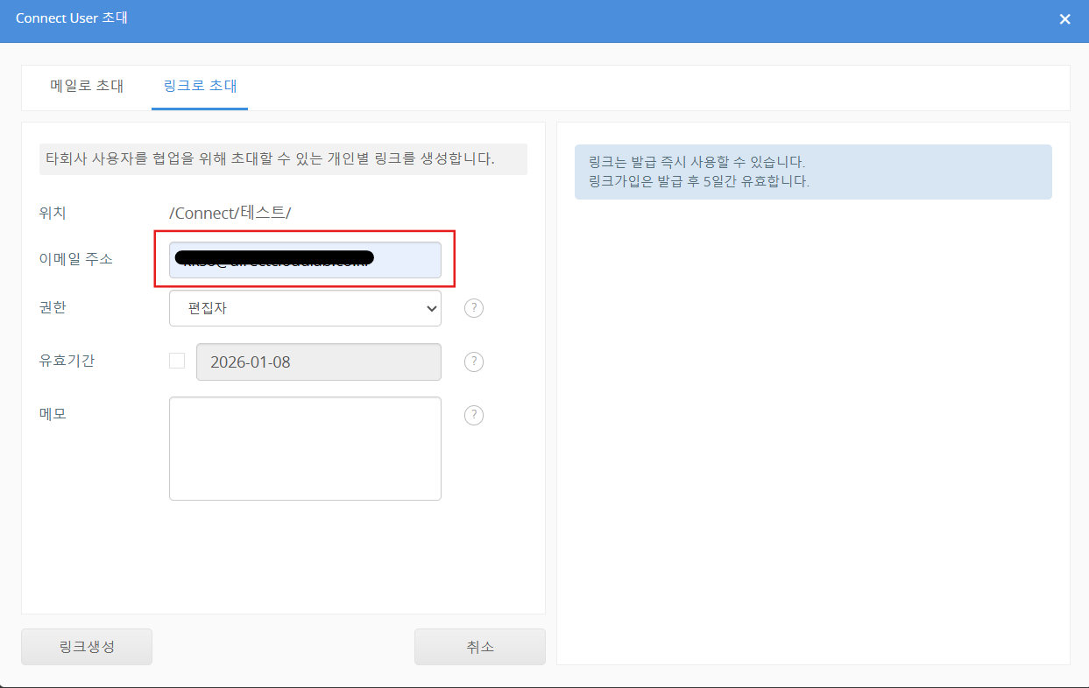Cancel with the 취소 button
The width and height of the screenshot is (1089, 688).
point(480,647)
